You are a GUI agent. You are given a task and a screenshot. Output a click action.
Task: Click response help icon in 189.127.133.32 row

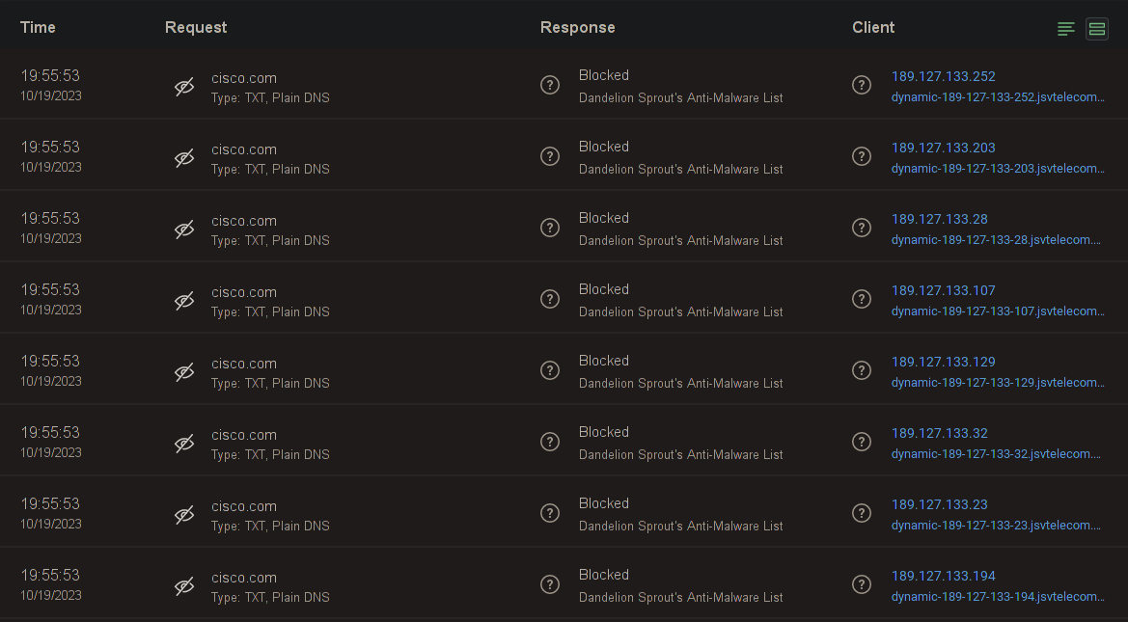pyautogui.click(x=550, y=443)
